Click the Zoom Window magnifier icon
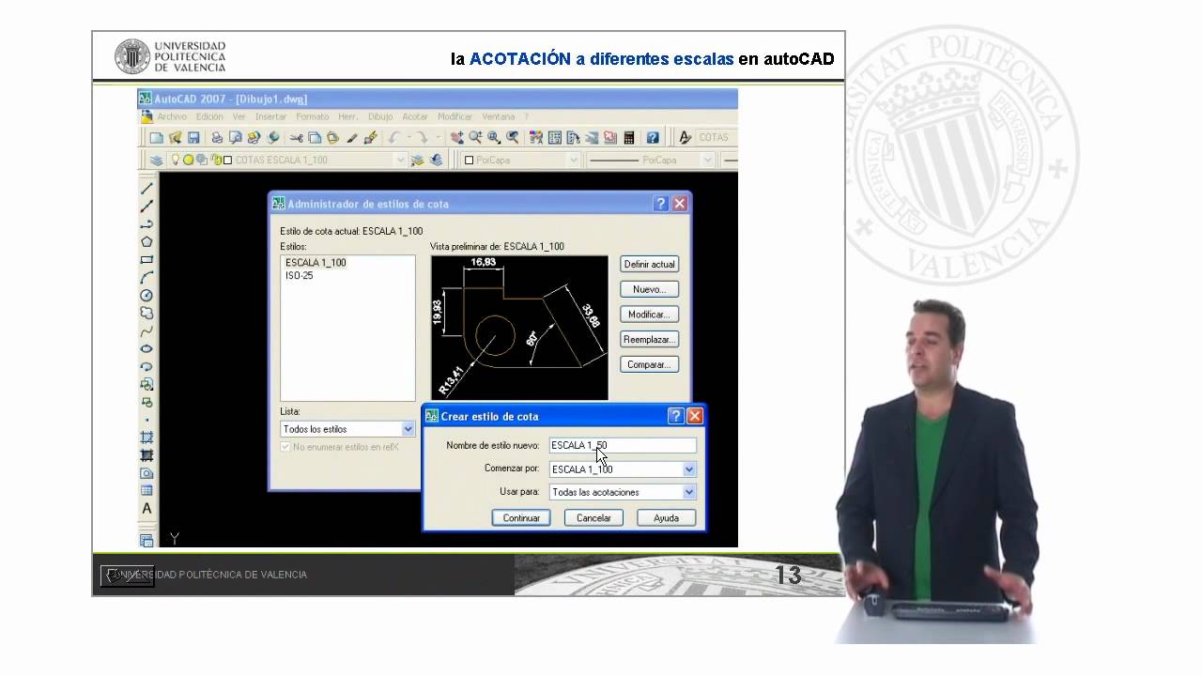 494,137
